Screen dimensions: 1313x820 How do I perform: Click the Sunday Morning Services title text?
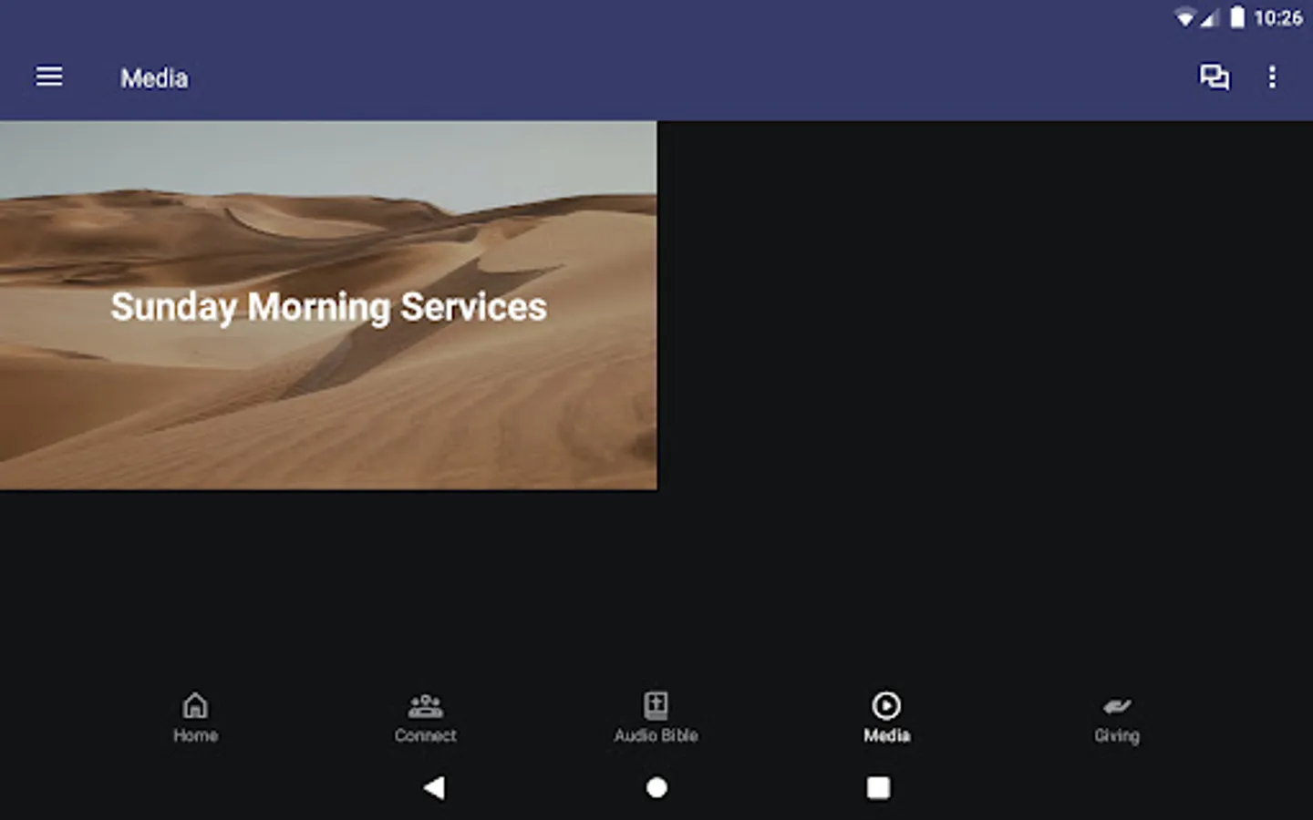click(329, 307)
